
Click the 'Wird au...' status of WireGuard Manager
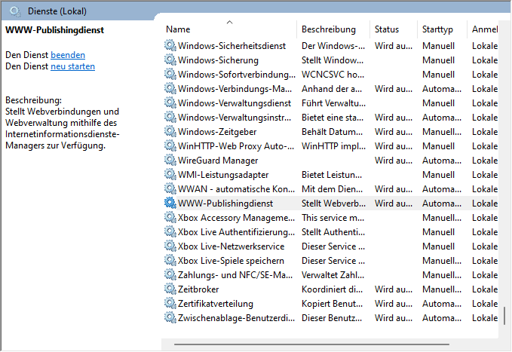click(x=394, y=161)
